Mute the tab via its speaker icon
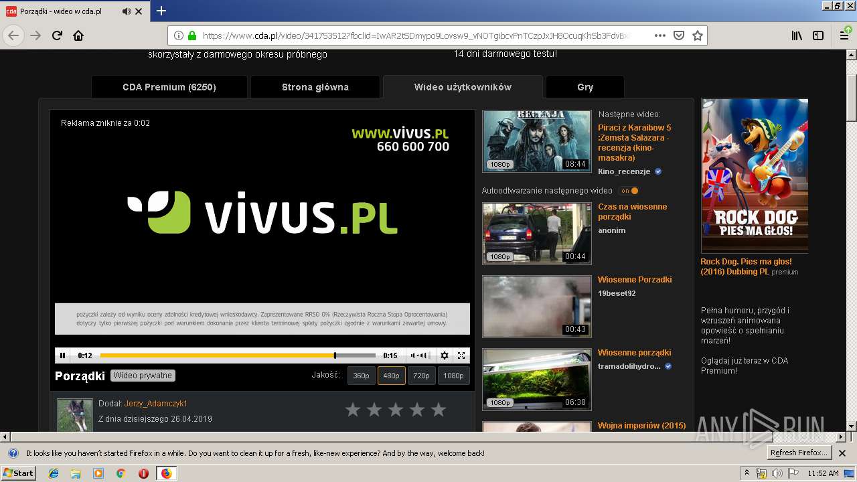Viewport: 857px width, 482px height. click(x=127, y=11)
